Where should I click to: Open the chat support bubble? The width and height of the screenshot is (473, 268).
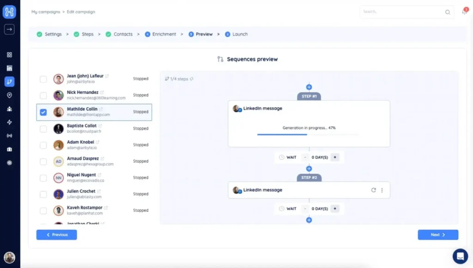[x=460, y=256]
